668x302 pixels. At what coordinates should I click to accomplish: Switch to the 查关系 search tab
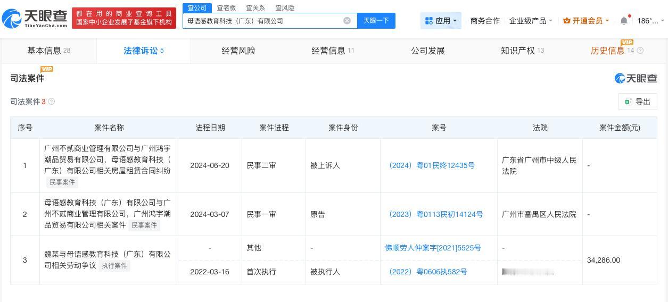click(x=255, y=7)
